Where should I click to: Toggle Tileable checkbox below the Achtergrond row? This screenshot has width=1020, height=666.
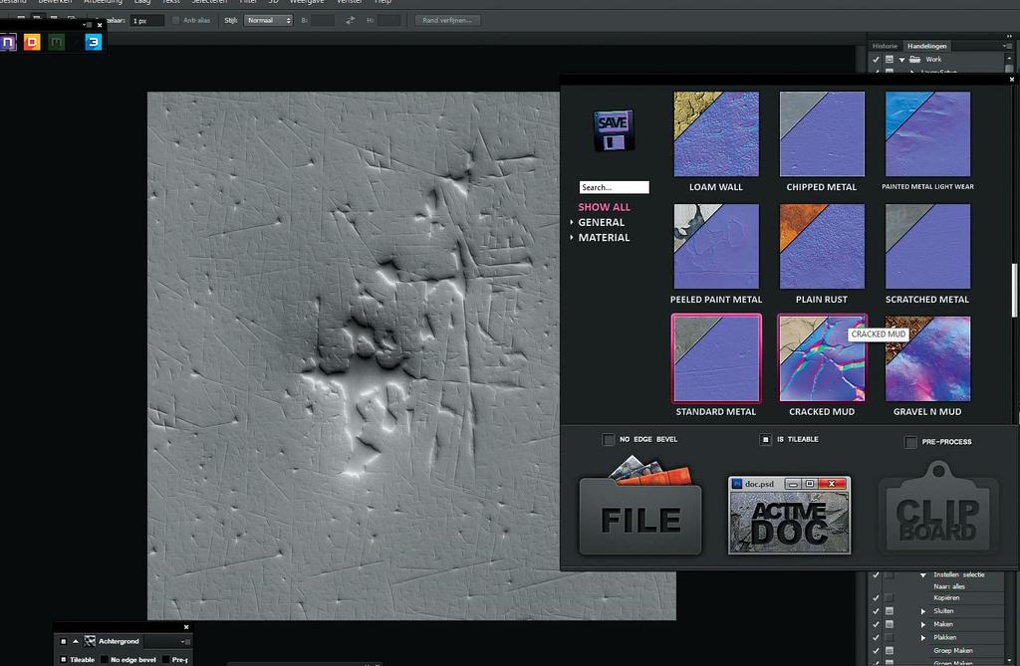[x=63, y=659]
